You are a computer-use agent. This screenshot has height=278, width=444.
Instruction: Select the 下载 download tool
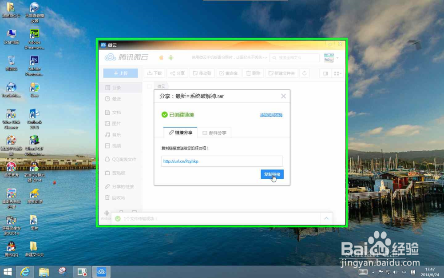pyautogui.click(x=154, y=73)
